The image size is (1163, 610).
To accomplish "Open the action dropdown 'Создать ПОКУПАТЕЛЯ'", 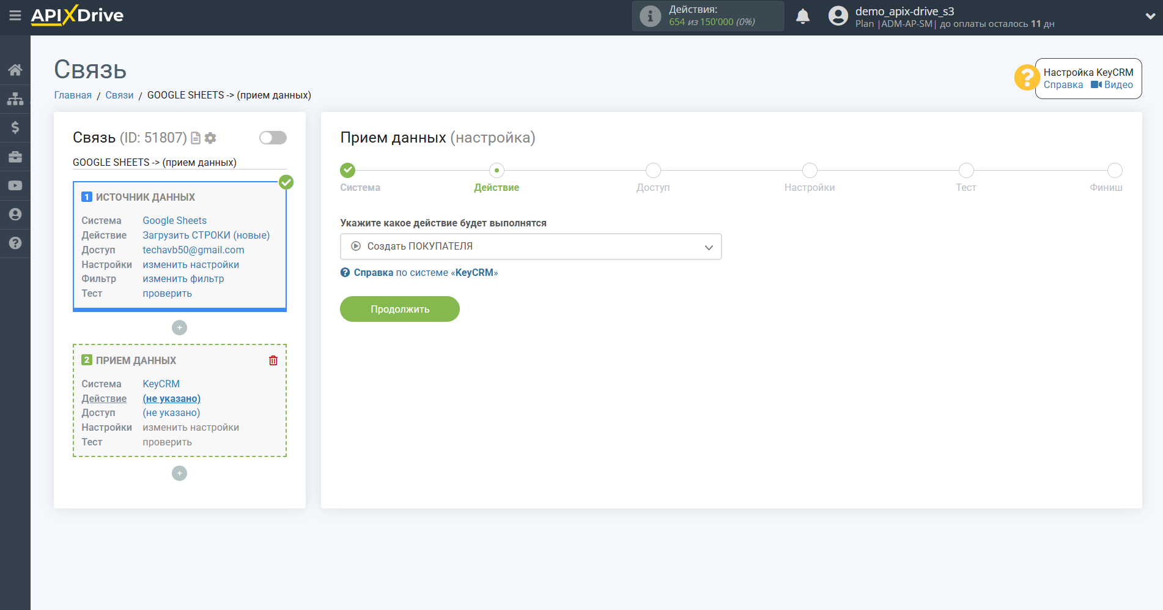I will coord(531,247).
